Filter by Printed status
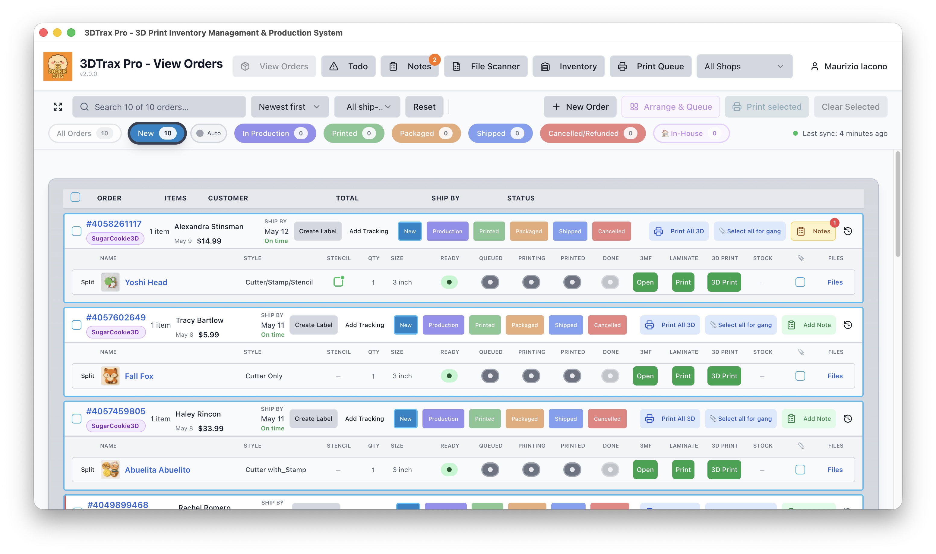936x554 pixels. point(354,133)
